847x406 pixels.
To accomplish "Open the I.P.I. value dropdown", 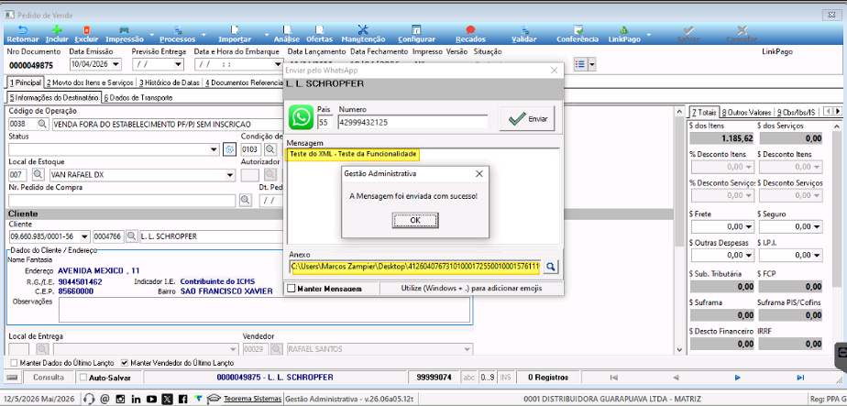I will pyautogui.click(x=817, y=255).
